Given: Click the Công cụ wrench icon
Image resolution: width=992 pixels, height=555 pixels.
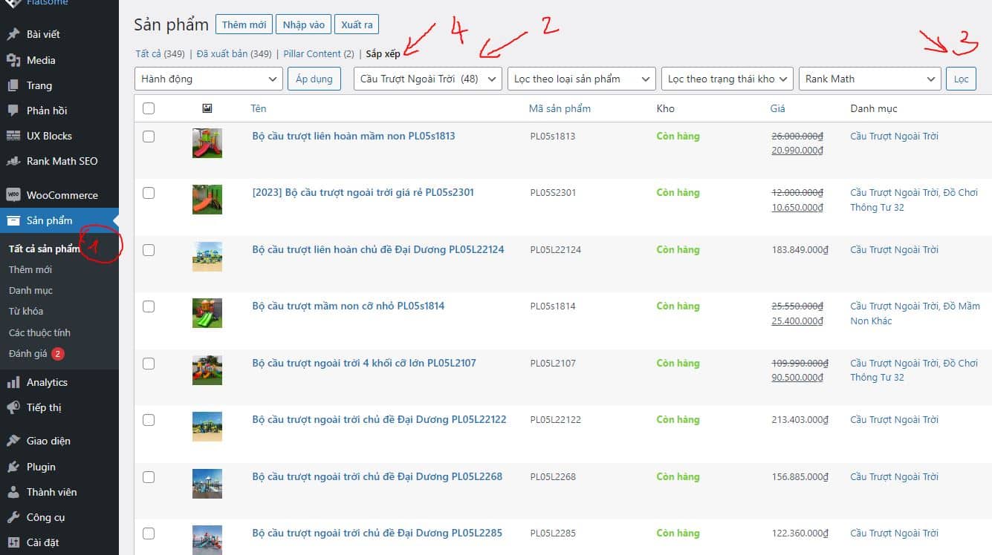Looking at the screenshot, I should (13, 517).
